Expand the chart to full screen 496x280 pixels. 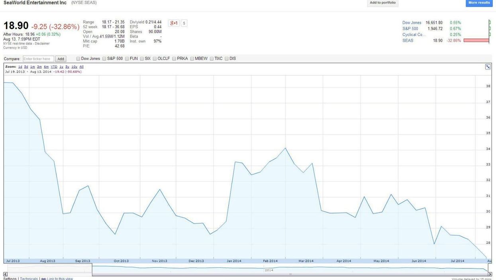[x=488, y=67]
